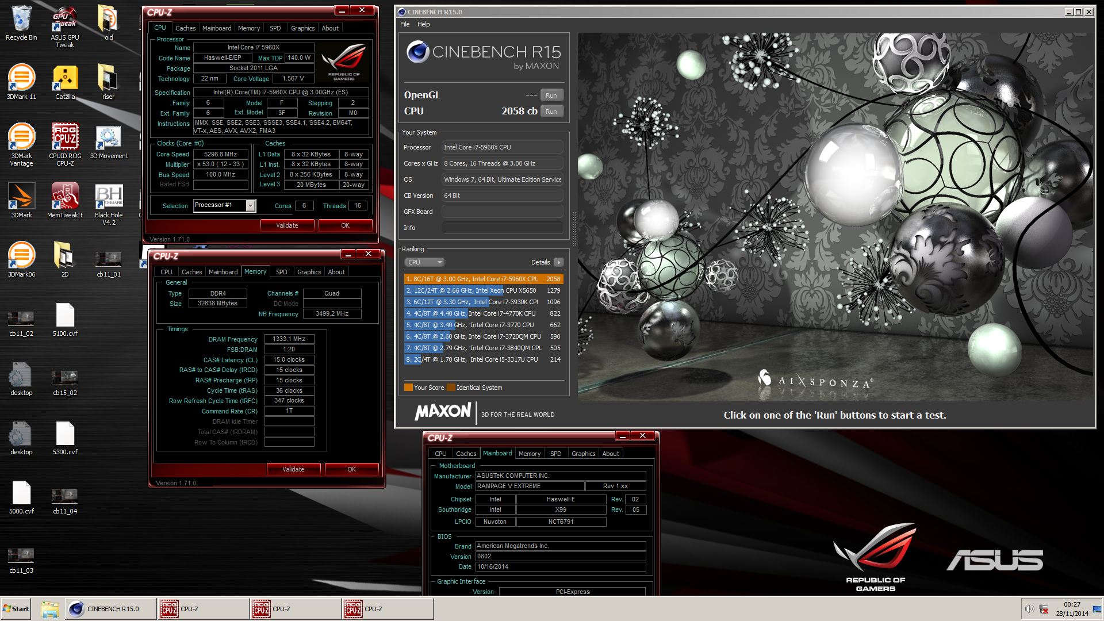Viewport: 1104px width, 621px height.
Task: Launch 3DMark Vantage shortcut
Action: 21,145
